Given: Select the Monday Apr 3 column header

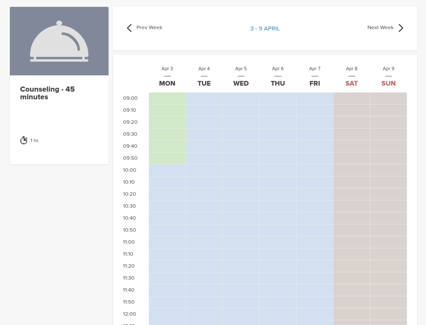Looking at the screenshot, I should [x=167, y=78].
